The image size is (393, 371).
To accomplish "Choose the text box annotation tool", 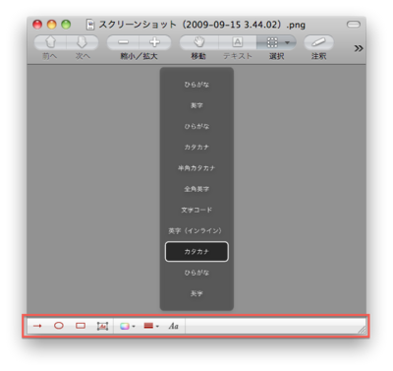I will click(x=102, y=326).
